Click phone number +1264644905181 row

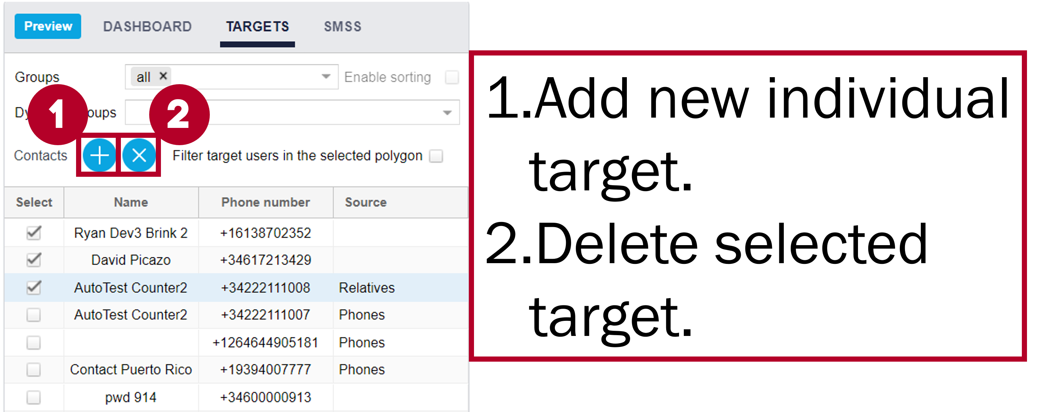[236, 342]
